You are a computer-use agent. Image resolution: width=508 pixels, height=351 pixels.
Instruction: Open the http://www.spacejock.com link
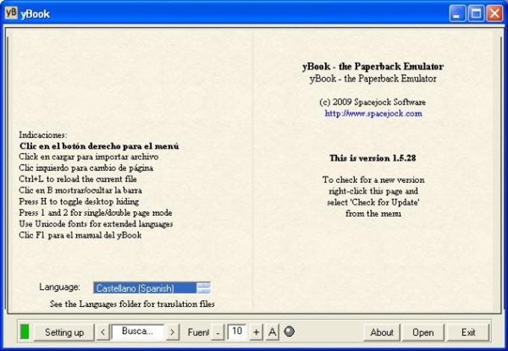click(374, 114)
